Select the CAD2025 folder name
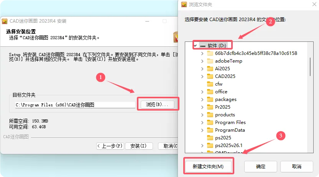The width and height of the screenshot is (319, 177). point(225,76)
